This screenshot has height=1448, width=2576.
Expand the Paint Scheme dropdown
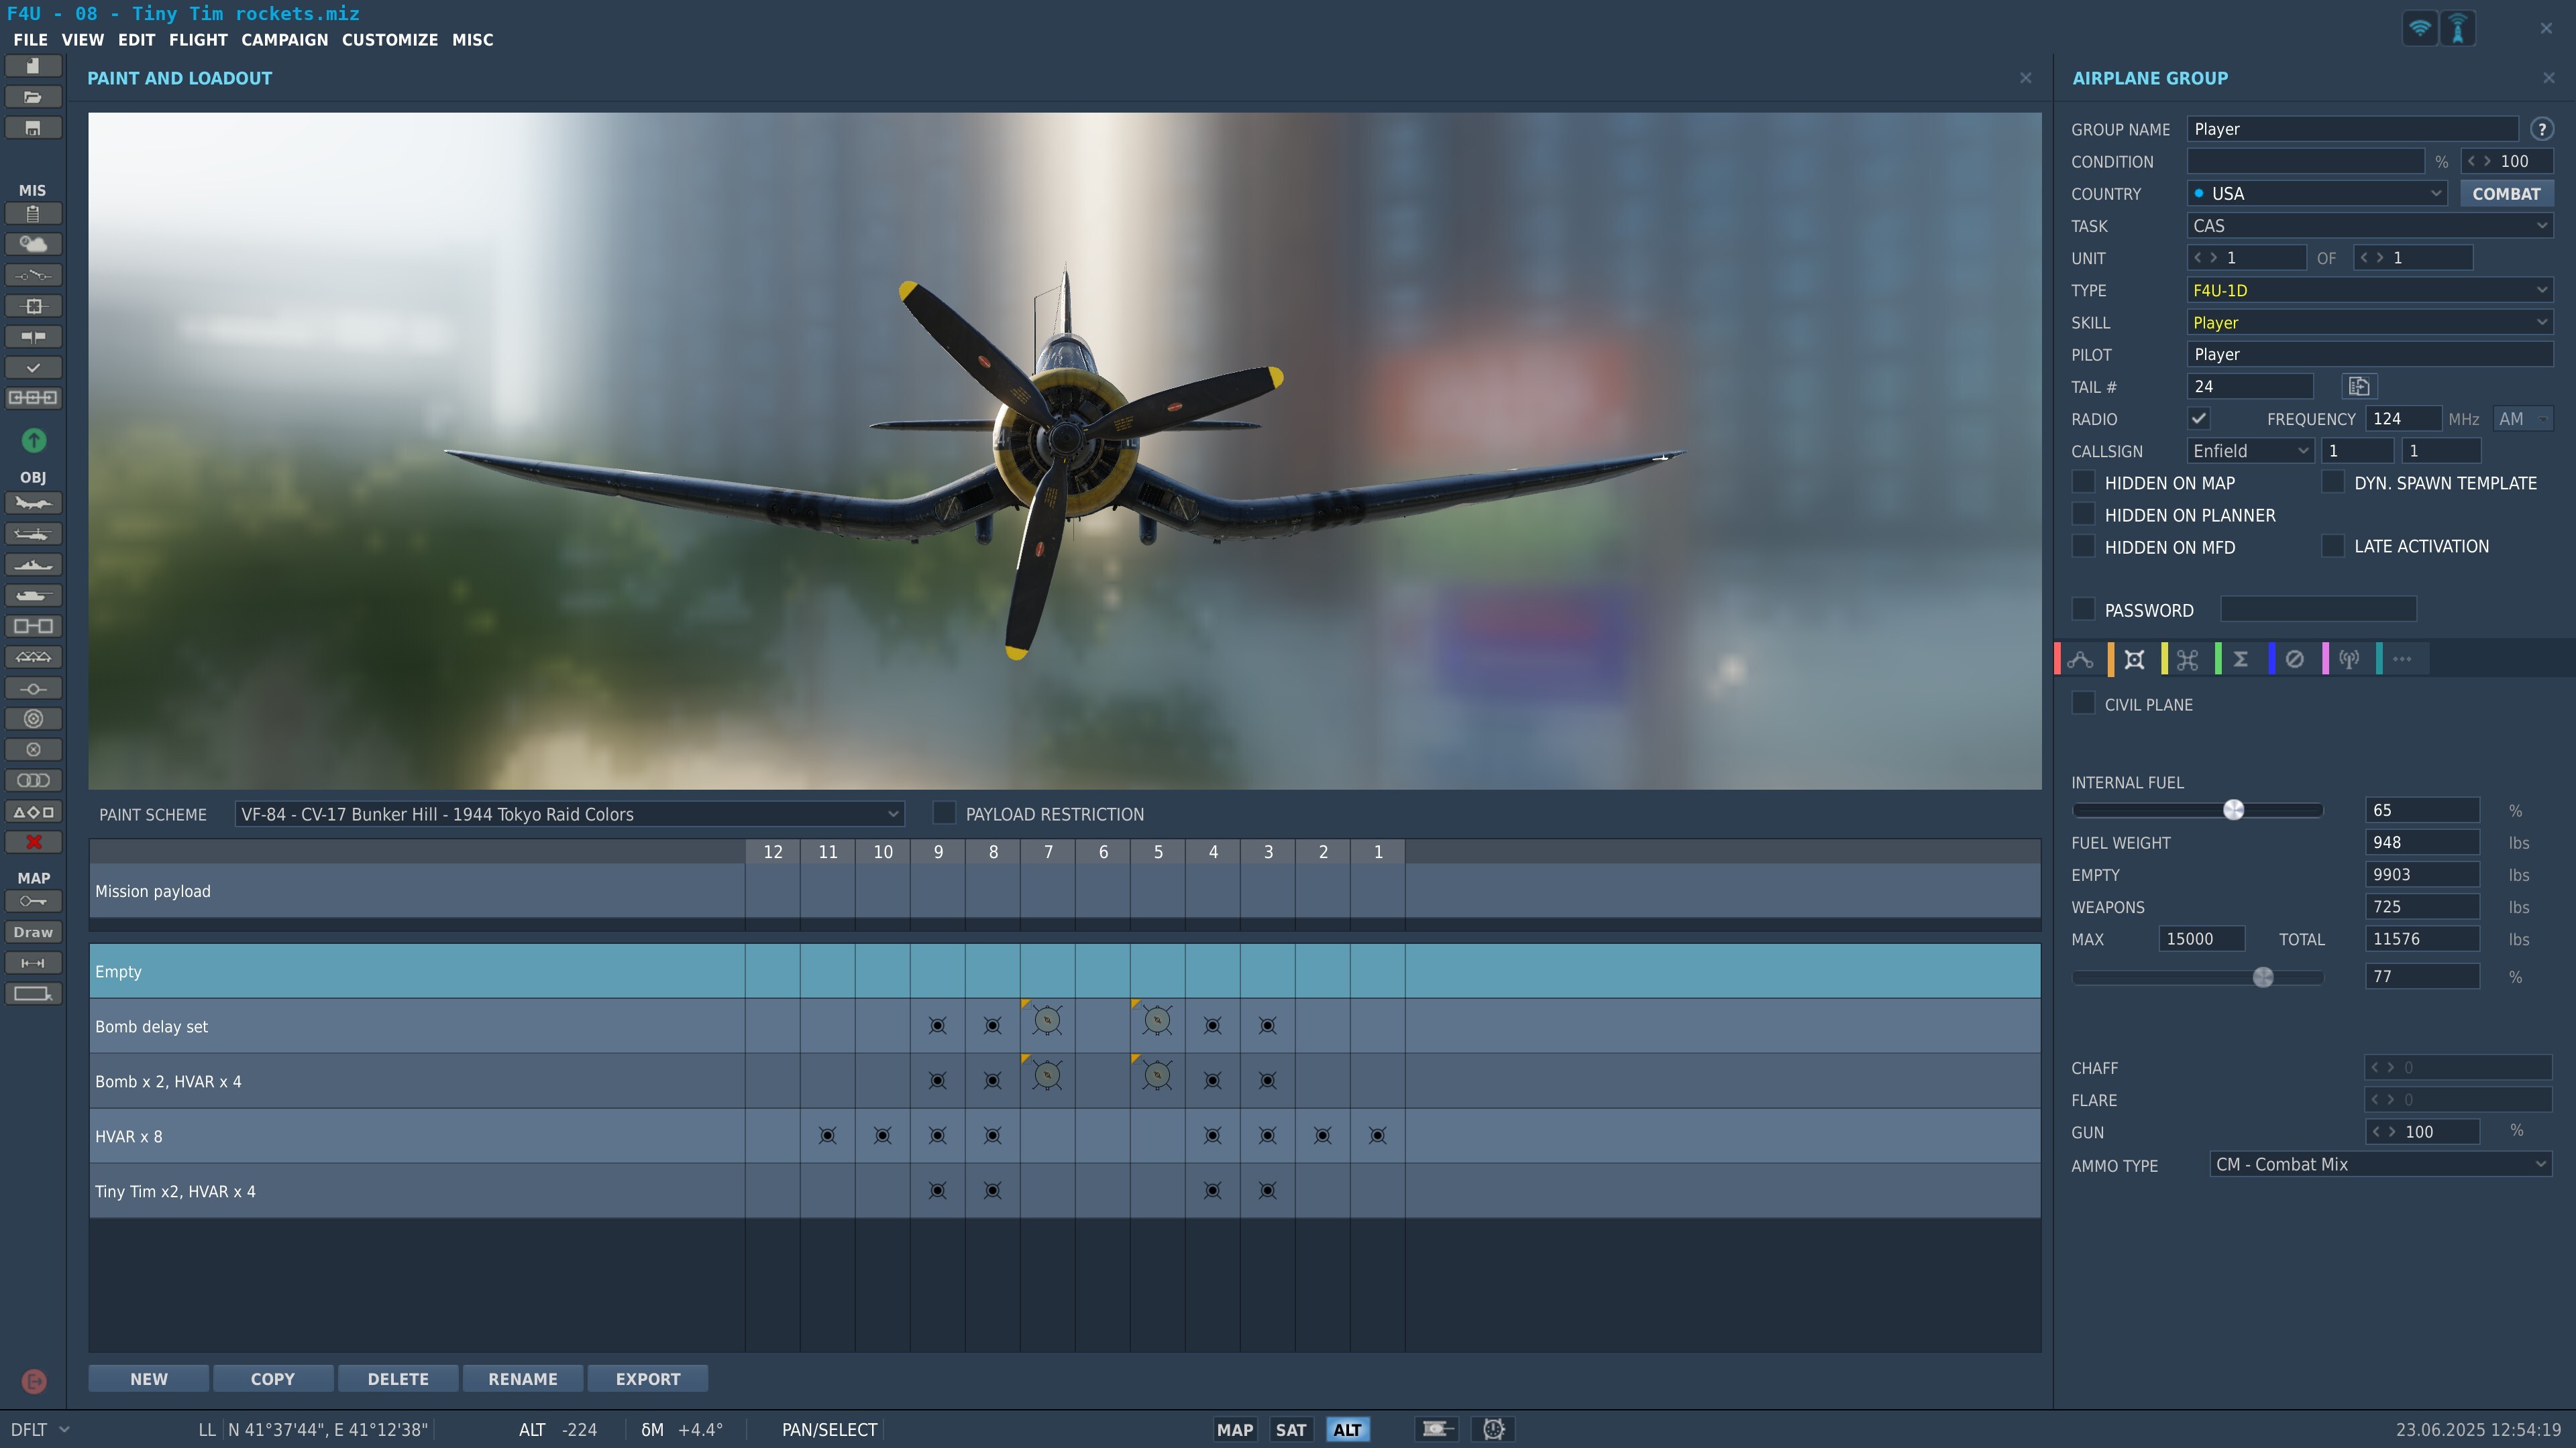[569, 814]
